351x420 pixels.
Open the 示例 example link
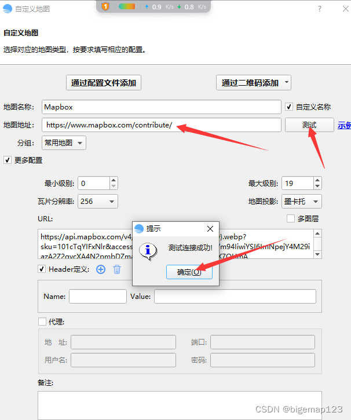344,125
